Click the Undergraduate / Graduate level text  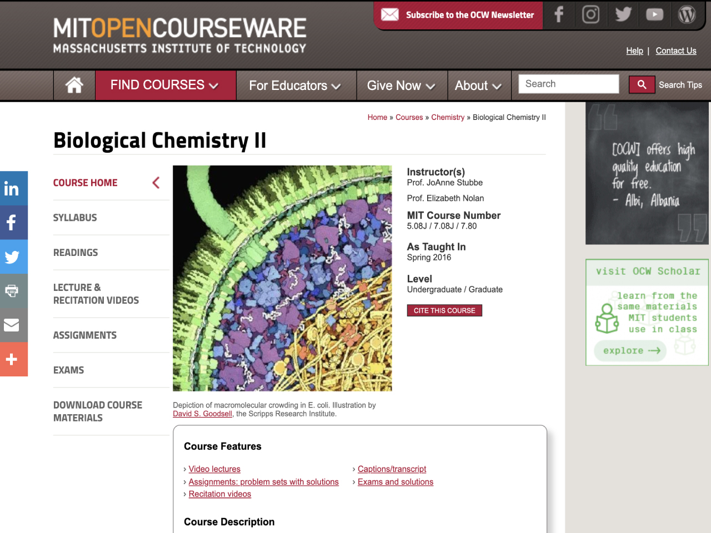[455, 289]
